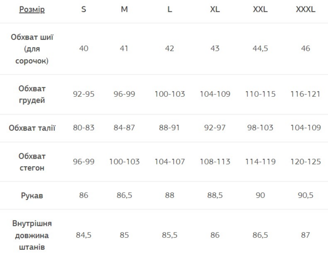This screenshot has width=328, height=258.
Task: Select the "Обхват стегон" row label
Action: (x=32, y=162)
